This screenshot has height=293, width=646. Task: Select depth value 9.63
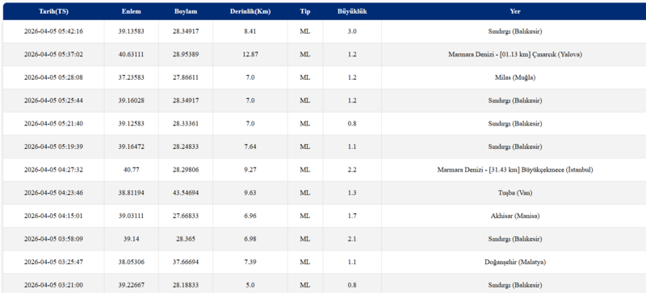click(250, 192)
